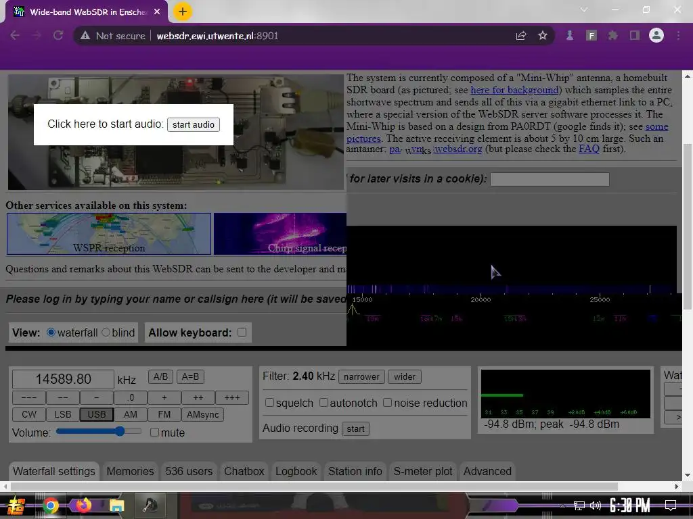Open the Advanced tab
693x519 pixels.
point(487,471)
